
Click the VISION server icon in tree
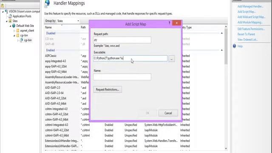click(6, 11)
